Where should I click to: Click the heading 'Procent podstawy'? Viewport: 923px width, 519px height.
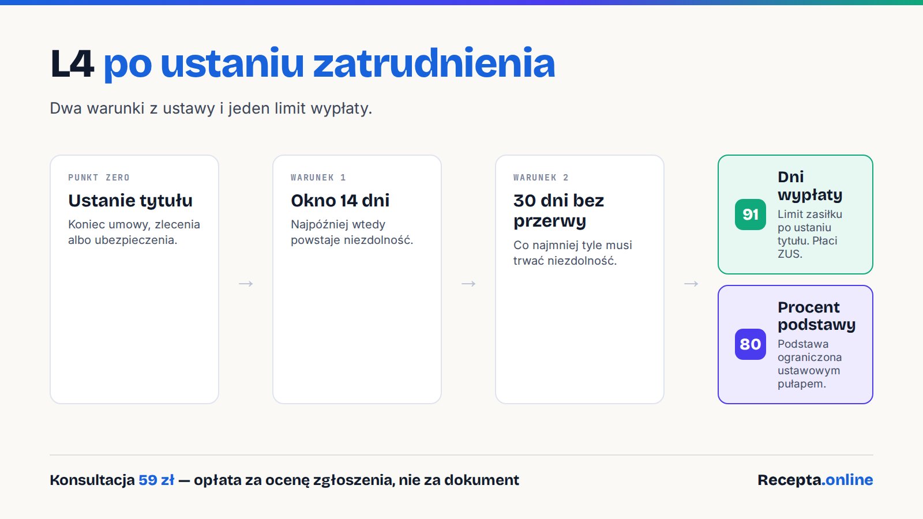coord(816,315)
